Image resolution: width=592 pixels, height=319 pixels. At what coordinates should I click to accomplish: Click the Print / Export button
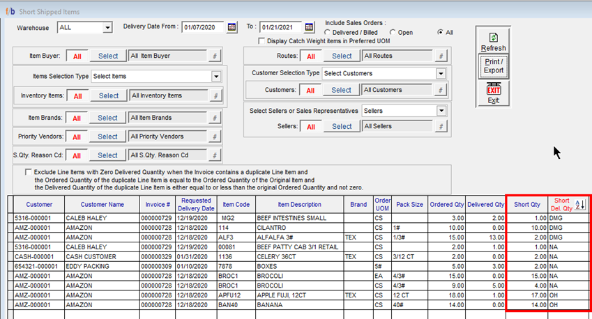click(493, 66)
